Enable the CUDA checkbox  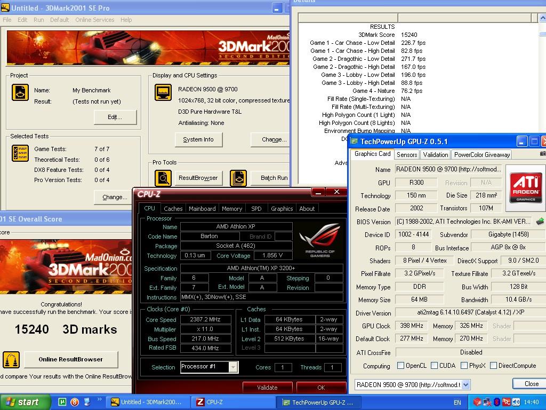(x=434, y=365)
